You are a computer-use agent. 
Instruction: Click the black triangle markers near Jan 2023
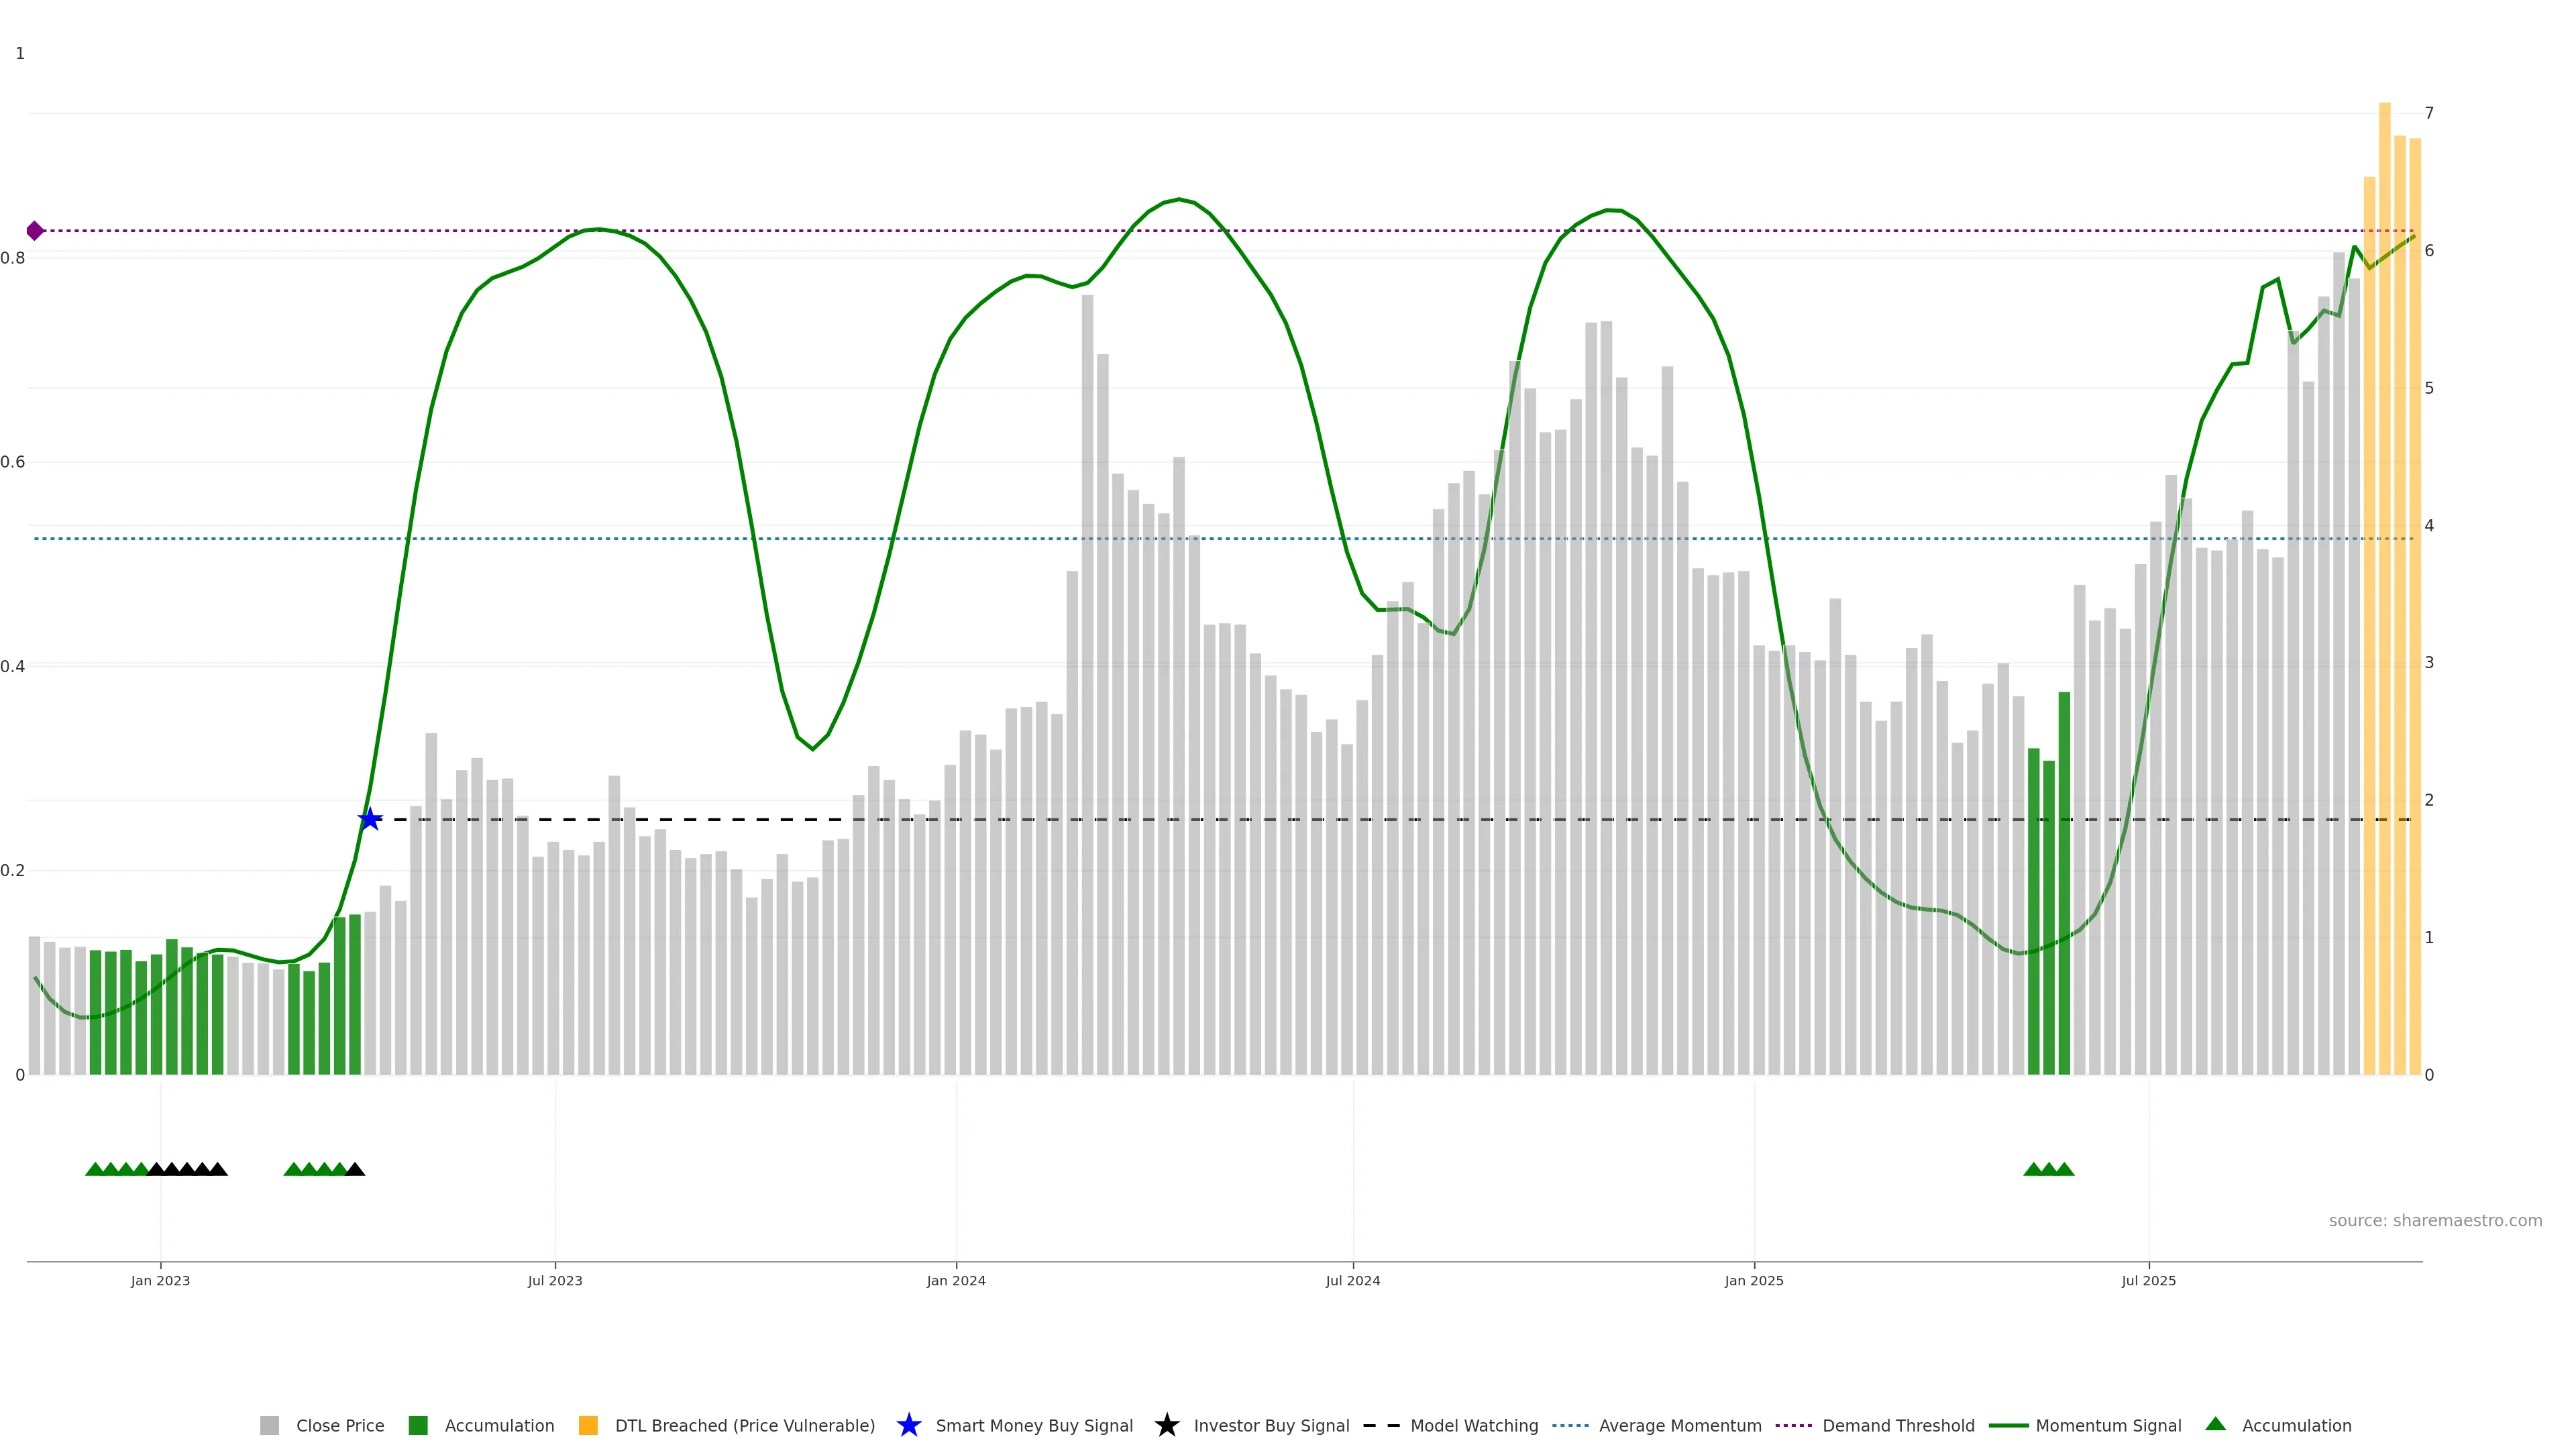click(x=187, y=1169)
